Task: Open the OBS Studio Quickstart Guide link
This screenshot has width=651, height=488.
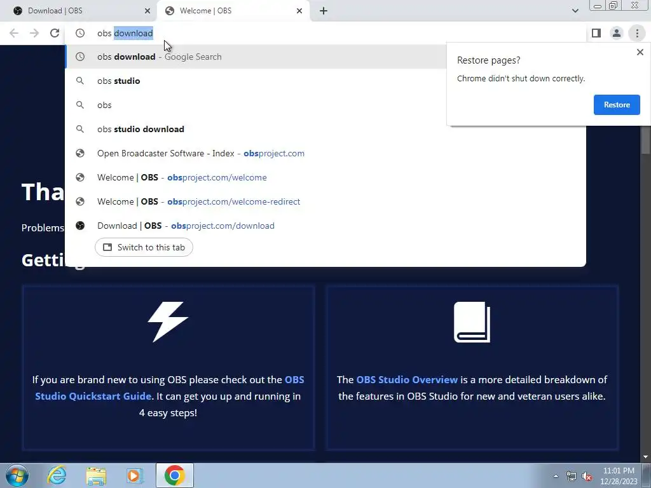Action: (x=169, y=388)
